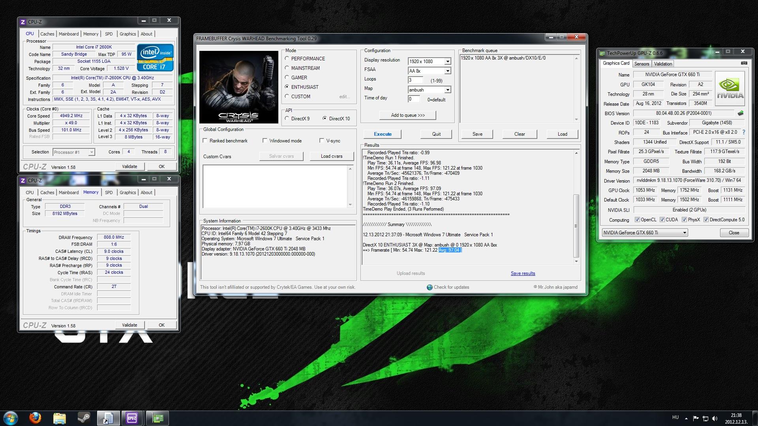
Task: Open the Windows Start menu
Action: (x=11, y=418)
